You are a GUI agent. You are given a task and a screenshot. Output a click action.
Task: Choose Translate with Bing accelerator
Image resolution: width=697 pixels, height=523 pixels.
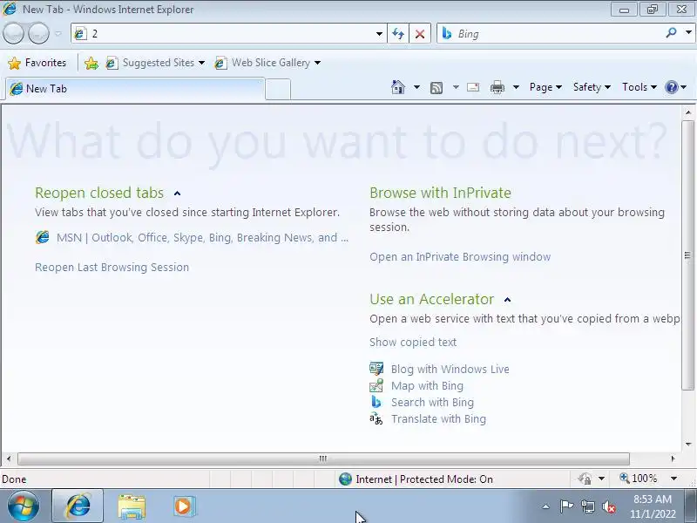pos(438,419)
